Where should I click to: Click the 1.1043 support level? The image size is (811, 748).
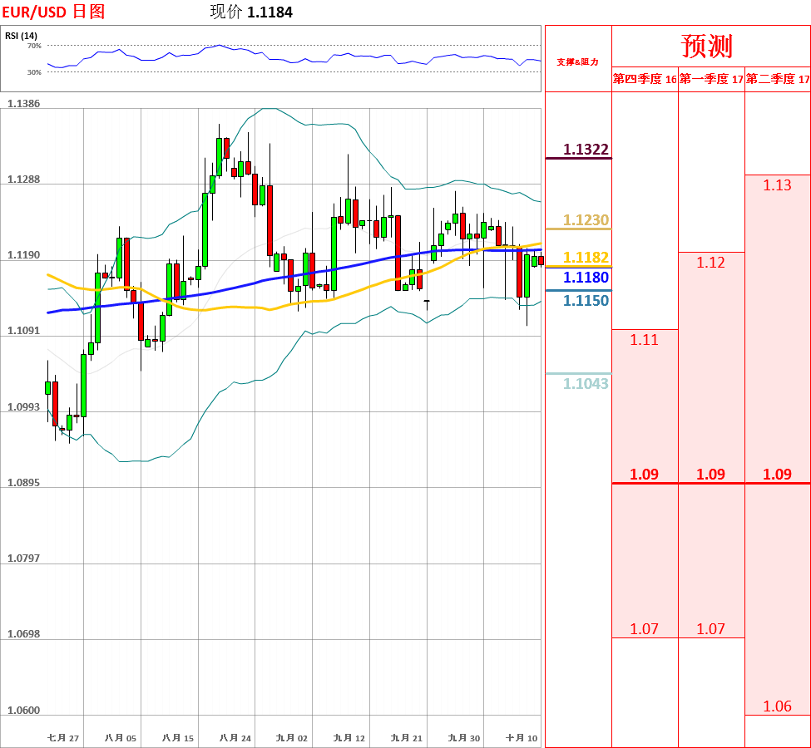tap(586, 384)
